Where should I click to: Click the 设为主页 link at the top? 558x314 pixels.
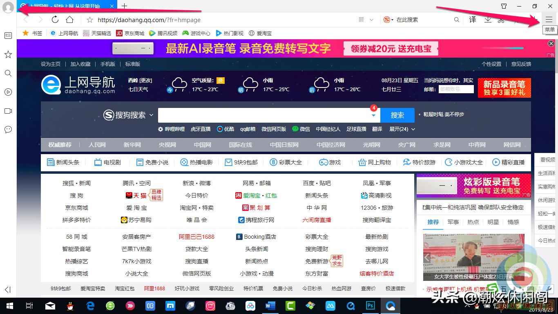click(x=50, y=64)
